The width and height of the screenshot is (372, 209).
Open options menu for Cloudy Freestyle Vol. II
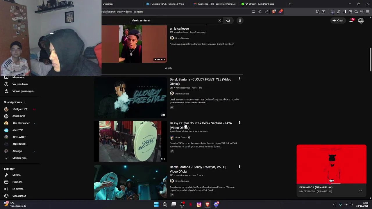239,167
